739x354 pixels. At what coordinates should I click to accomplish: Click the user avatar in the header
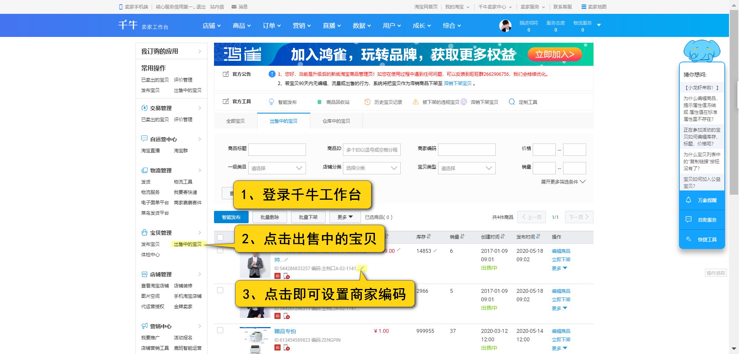pyautogui.click(x=505, y=26)
